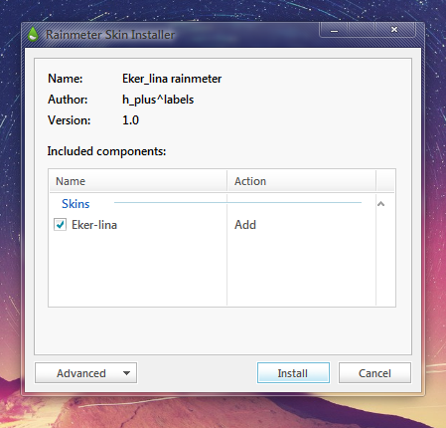
Task: Click the Add action cell
Action: (245, 225)
